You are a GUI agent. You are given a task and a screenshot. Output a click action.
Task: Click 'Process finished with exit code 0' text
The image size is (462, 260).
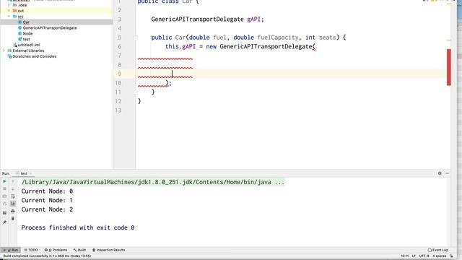point(78,227)
